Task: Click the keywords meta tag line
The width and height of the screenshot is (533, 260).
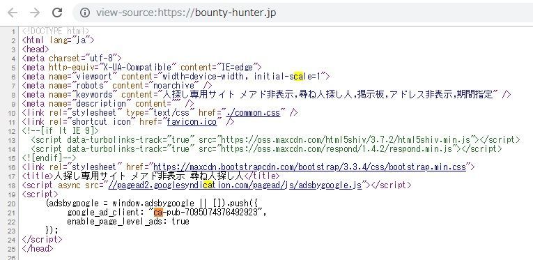Action: point(266,95)
